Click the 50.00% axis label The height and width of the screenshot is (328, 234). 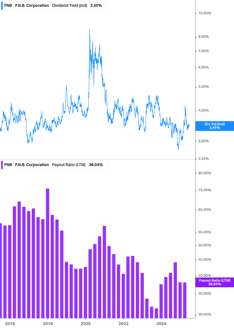(x=205, y=245)
